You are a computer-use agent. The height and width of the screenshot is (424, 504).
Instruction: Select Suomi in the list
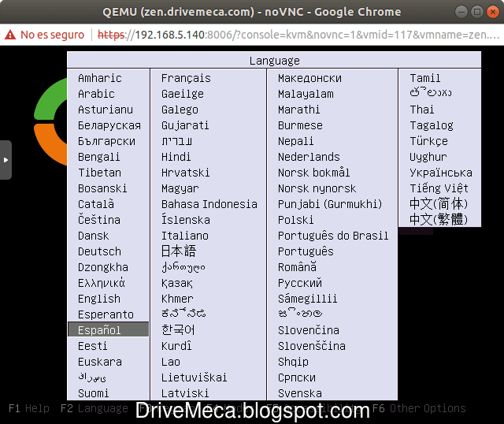tap(93, 393)
